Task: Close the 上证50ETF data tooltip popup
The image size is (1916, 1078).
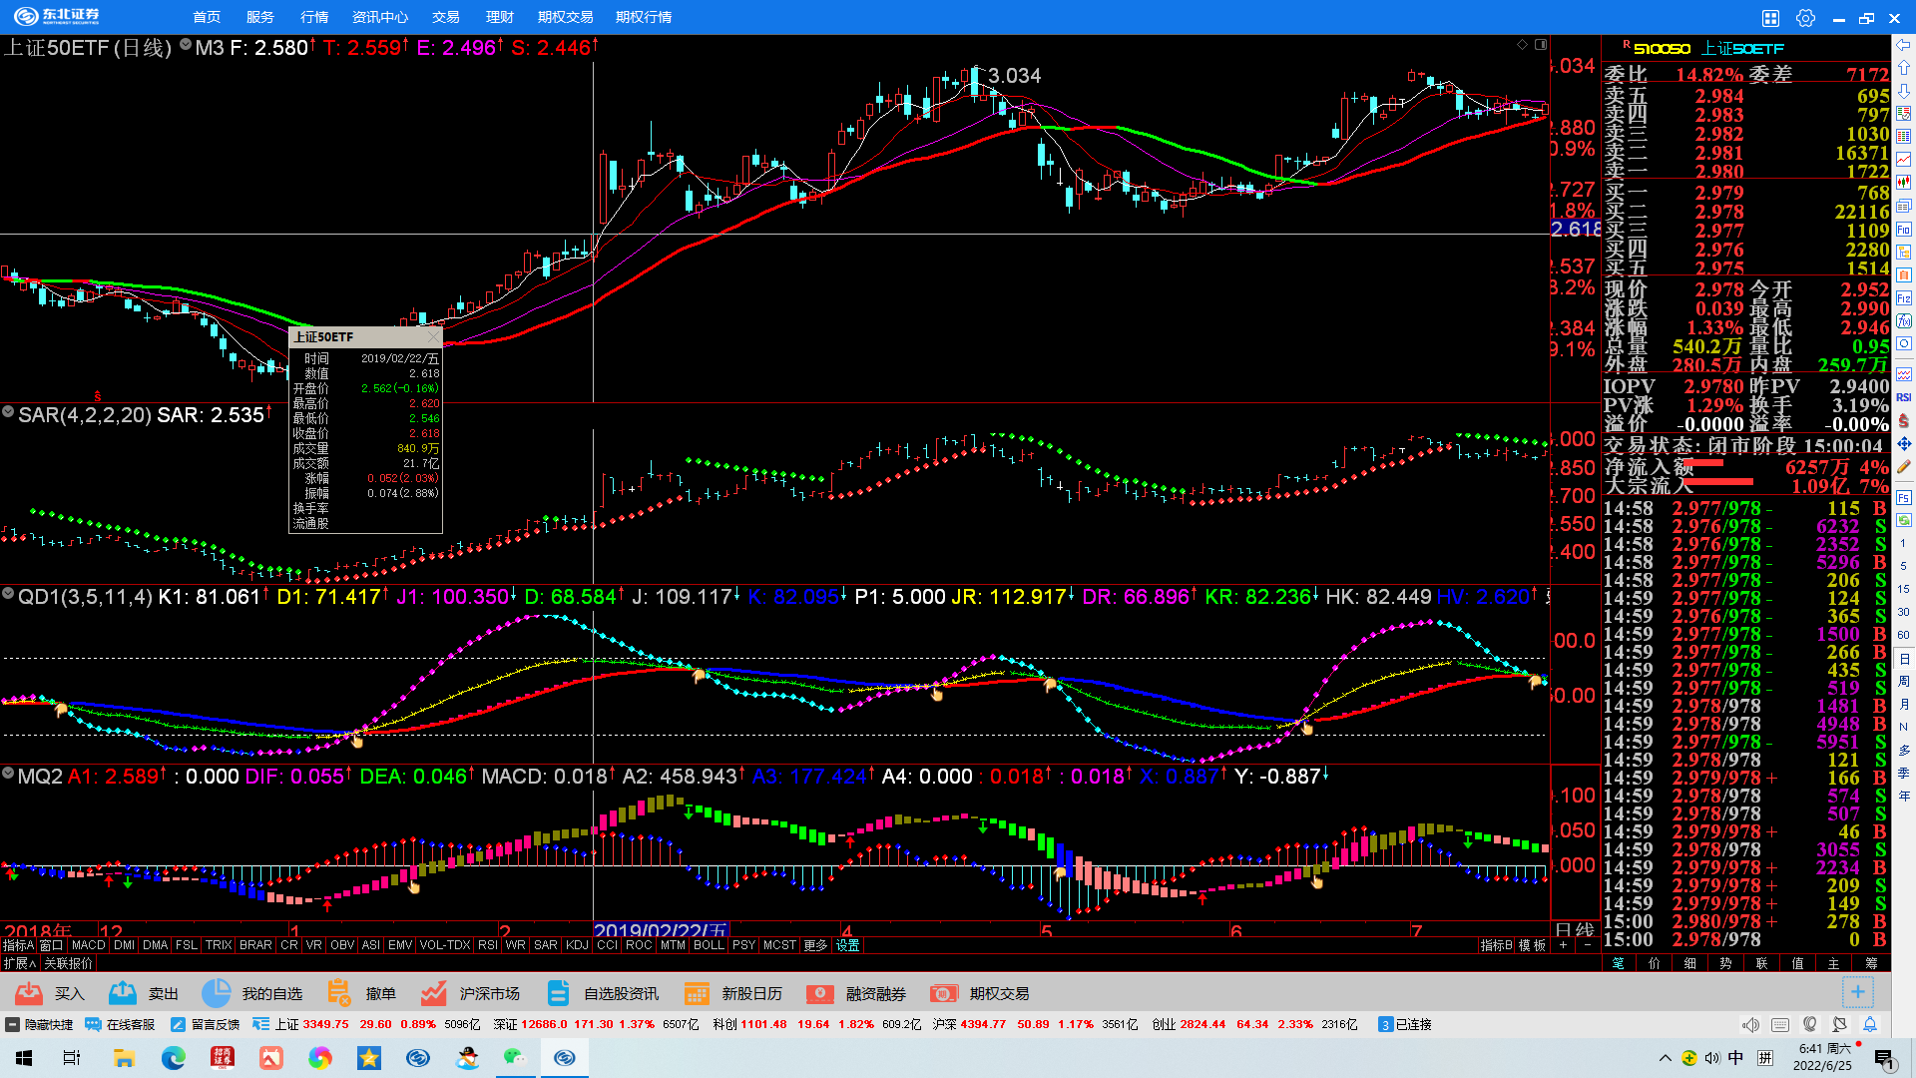Action: (432, 337)
